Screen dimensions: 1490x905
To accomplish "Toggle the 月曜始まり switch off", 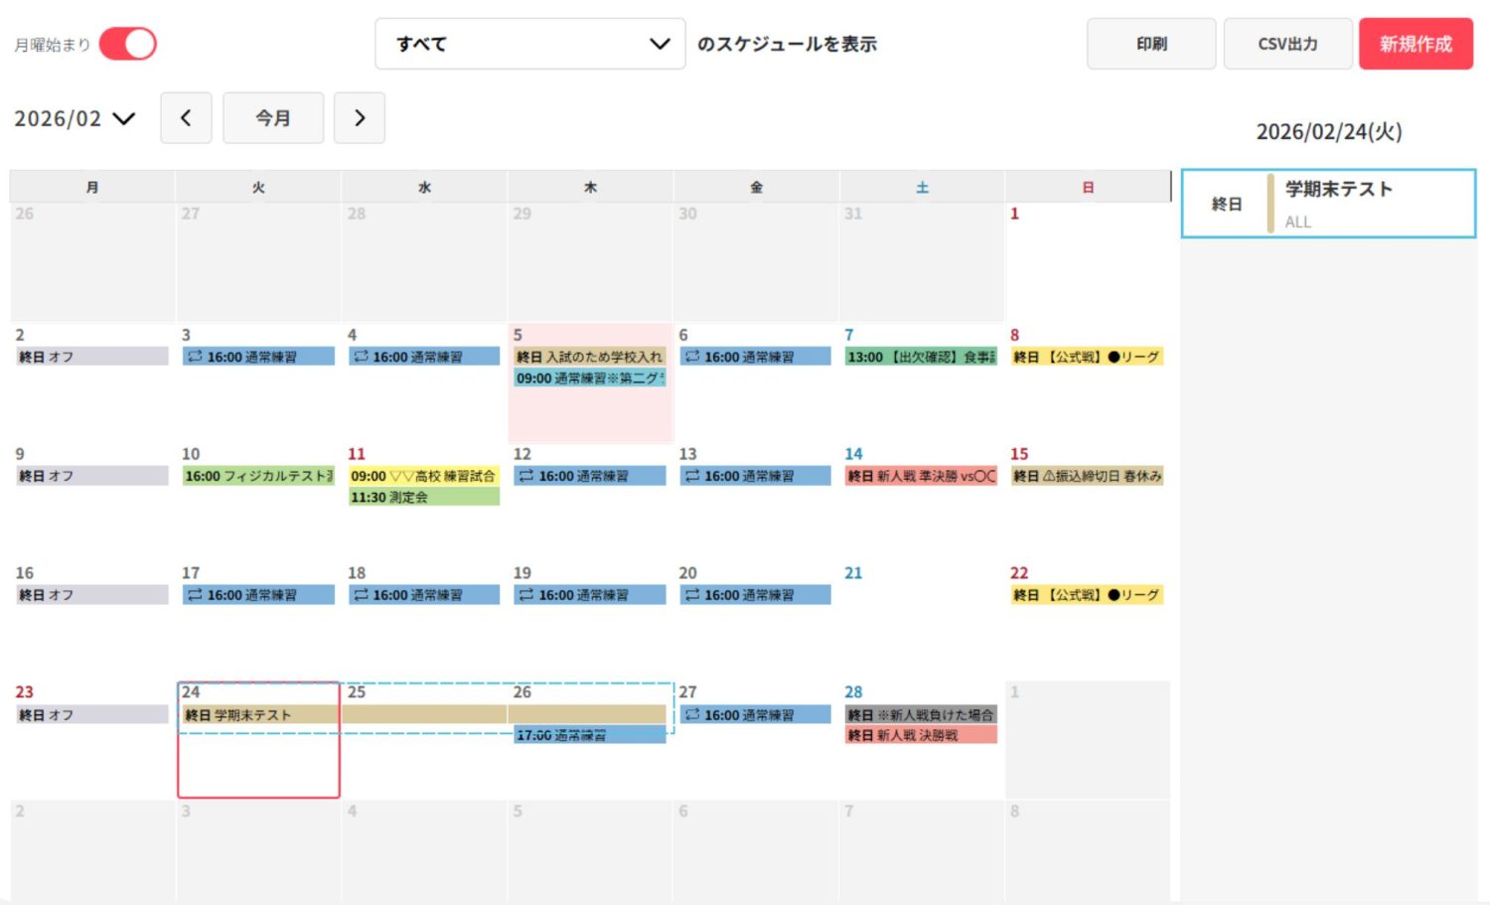I will [x=128, y=44].
